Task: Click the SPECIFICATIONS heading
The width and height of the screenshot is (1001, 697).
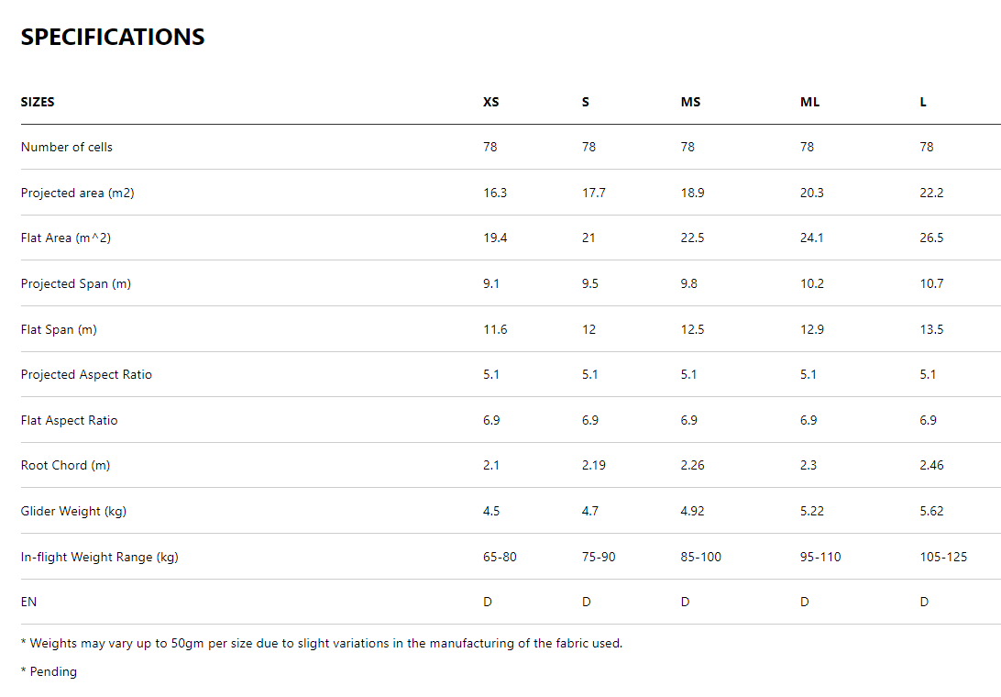Action: (113, 37)
